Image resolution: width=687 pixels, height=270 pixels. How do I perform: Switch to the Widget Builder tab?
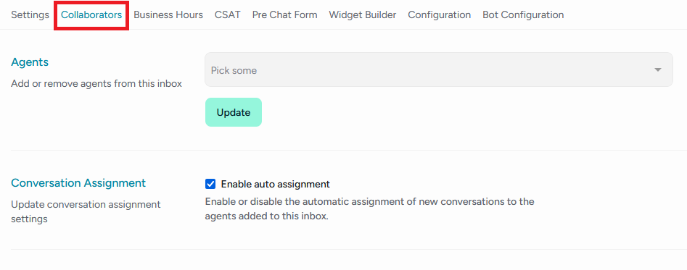[362, 15]
